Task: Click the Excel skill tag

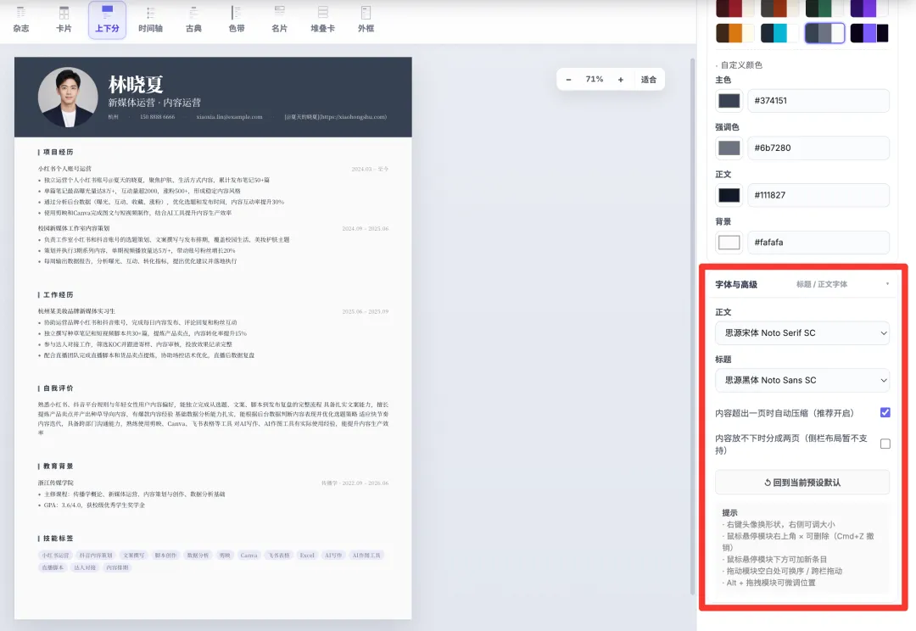Action: [x=307, y=556]
